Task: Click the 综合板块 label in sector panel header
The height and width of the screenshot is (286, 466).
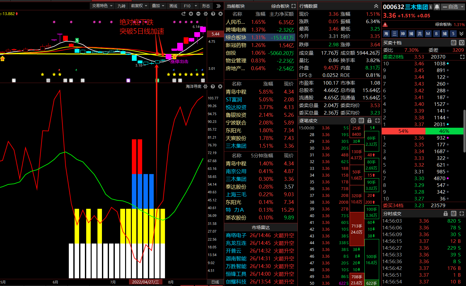Action: coord(280,6)
